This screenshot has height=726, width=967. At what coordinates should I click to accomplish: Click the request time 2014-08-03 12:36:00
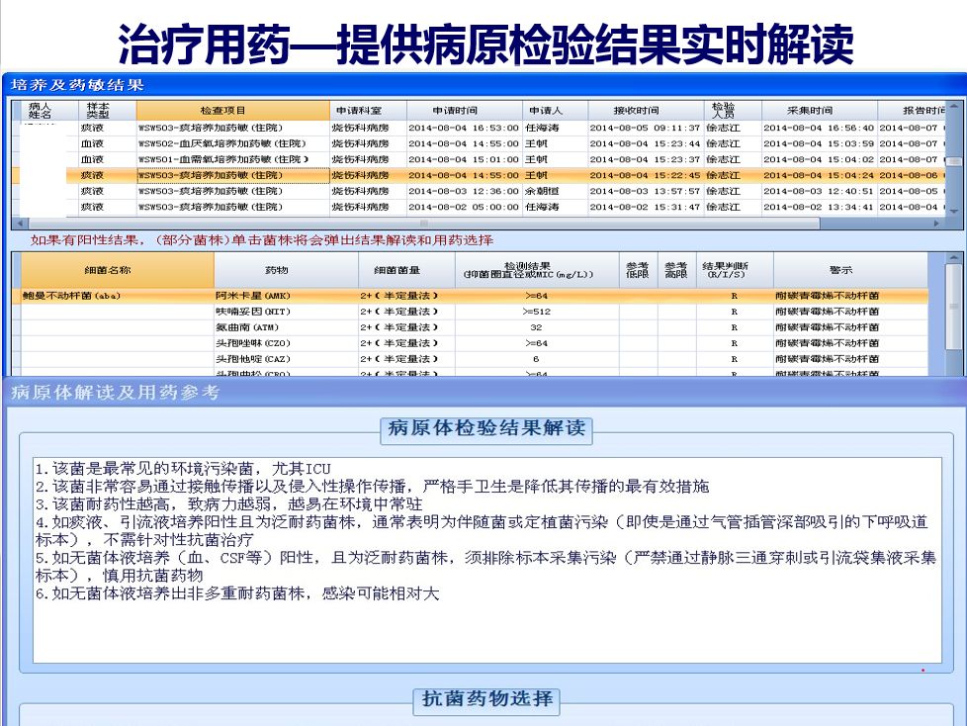coord(463,191)
